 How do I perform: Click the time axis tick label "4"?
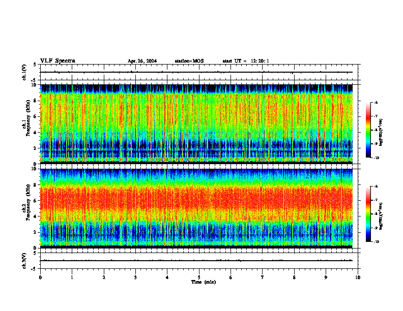coord(167,277)
